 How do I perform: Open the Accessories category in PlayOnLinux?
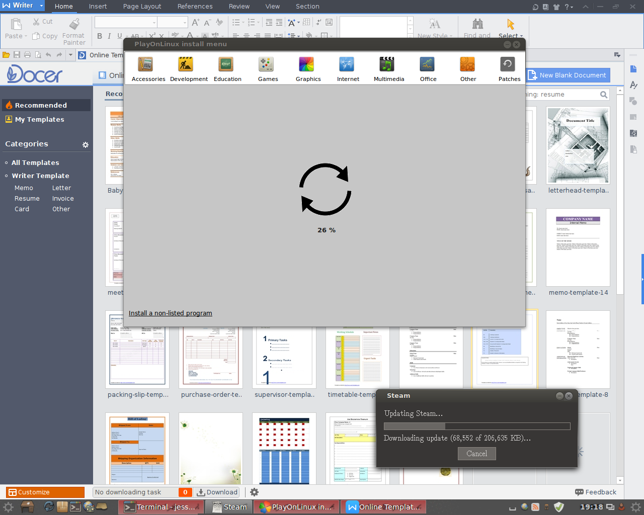tap(148, 69)
